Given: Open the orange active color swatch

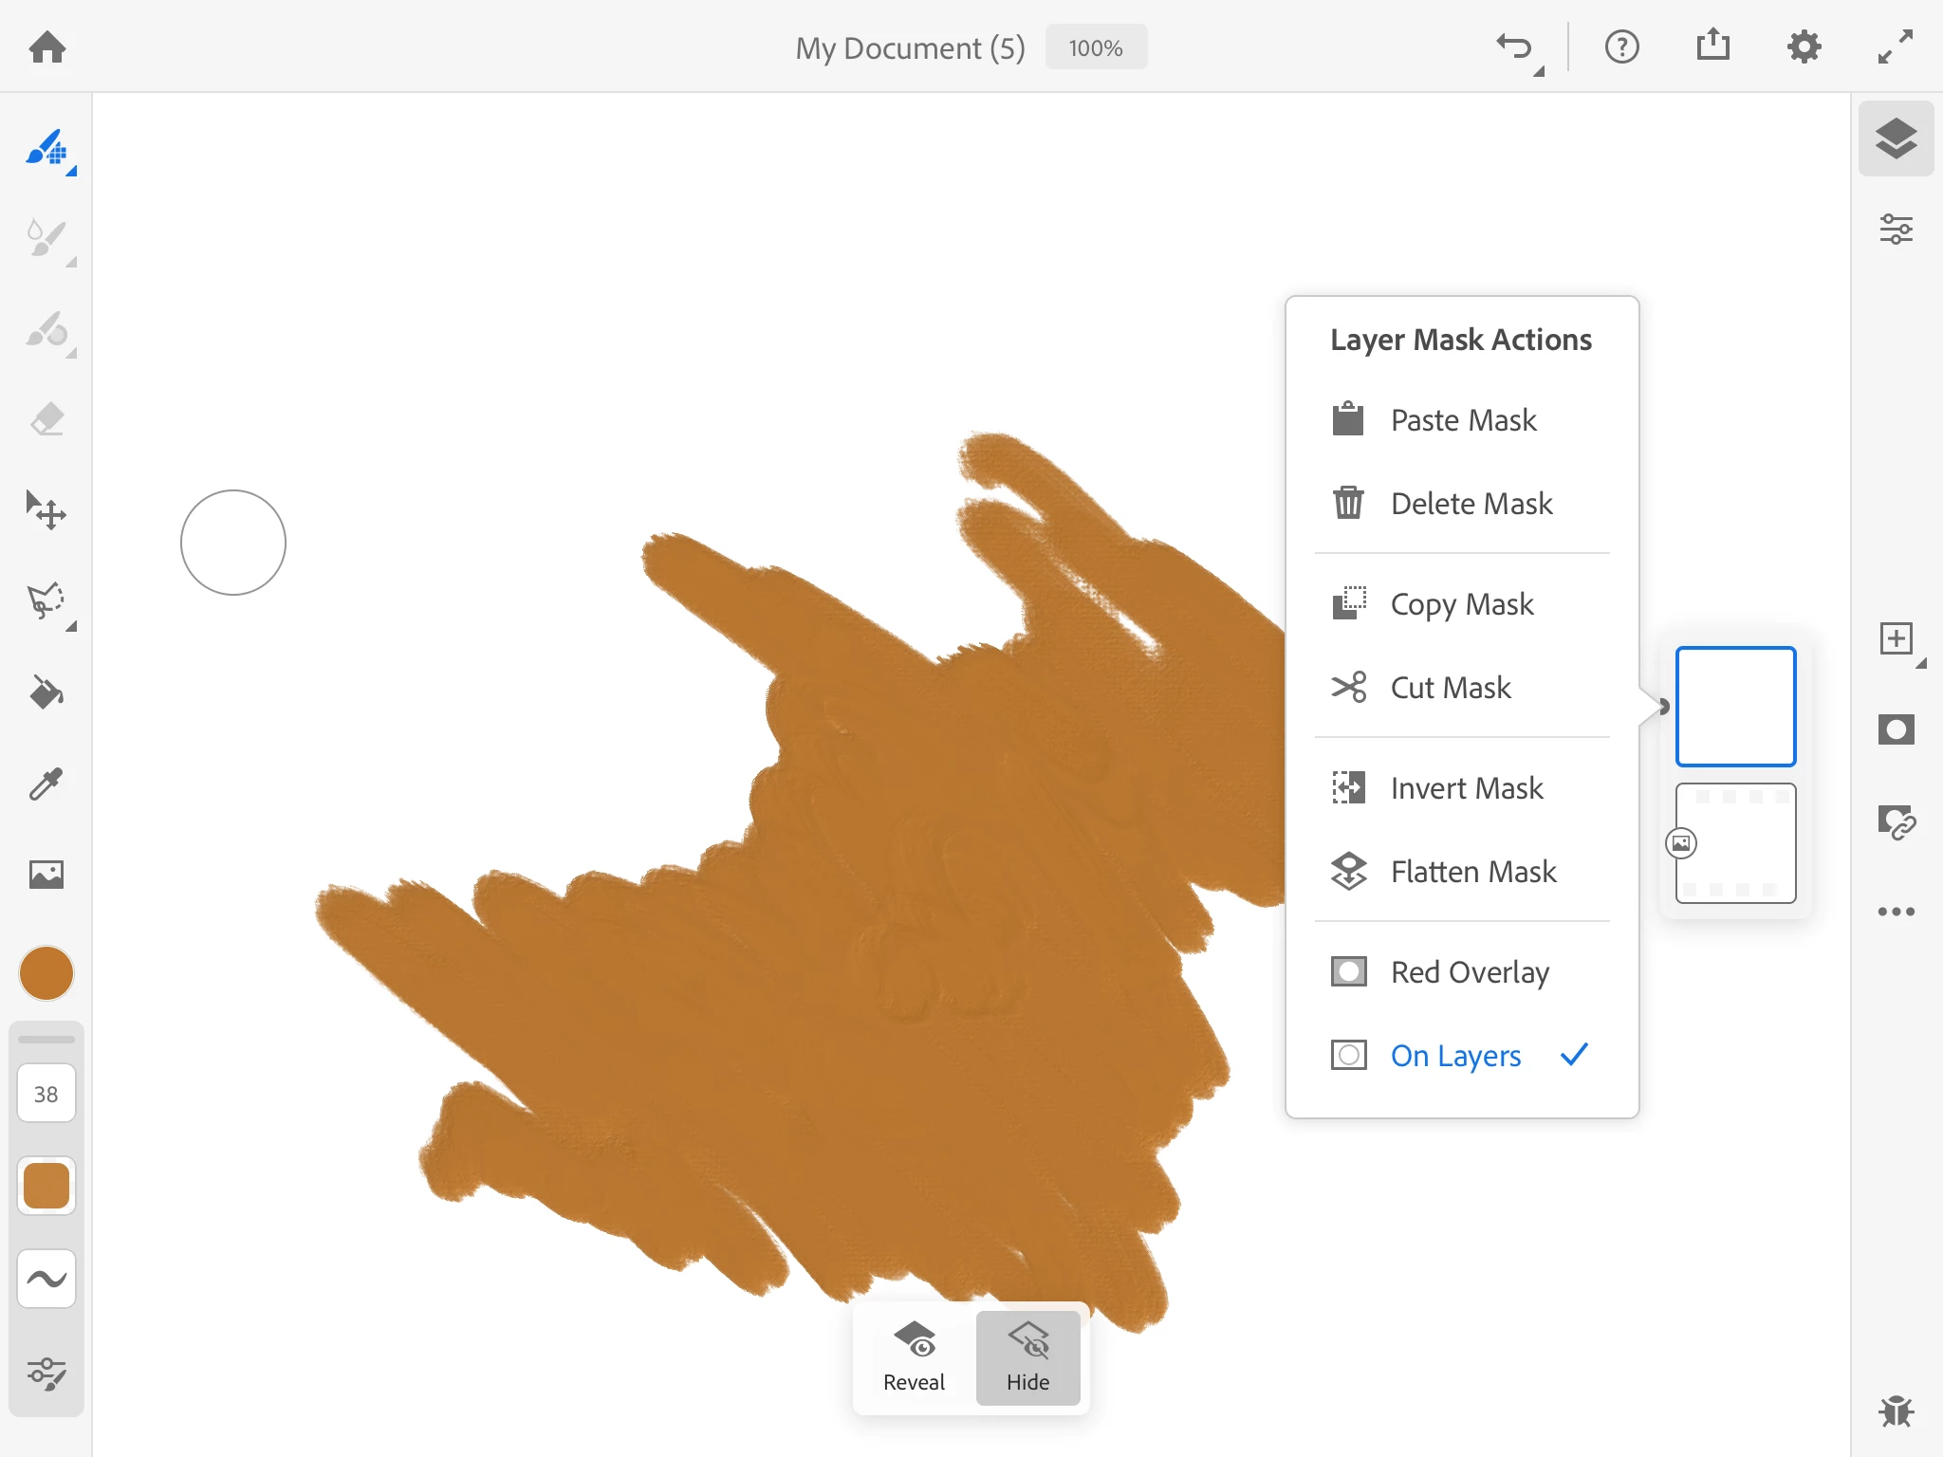Looking at the screenshot, I should point(46,973).
